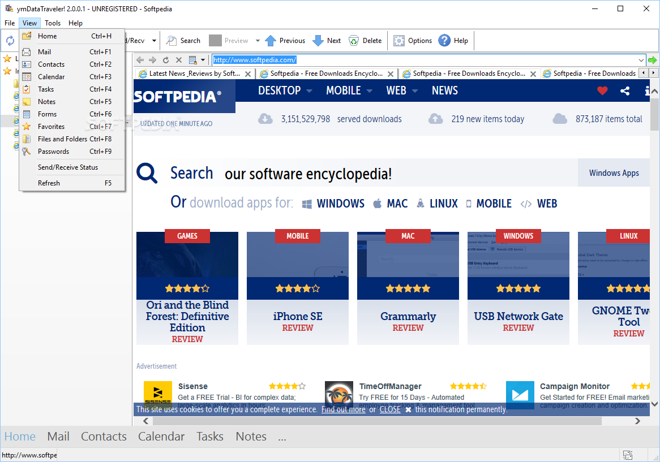Click Find out more cookie link
Viewport: 660px width, 462px height.
pos(343,409)
